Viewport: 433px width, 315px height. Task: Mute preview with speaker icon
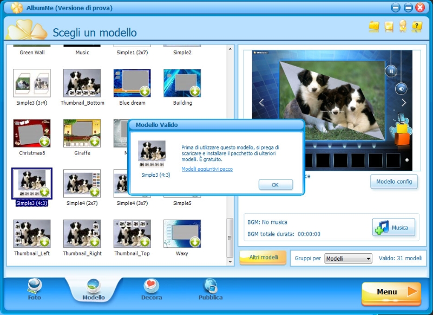401,89
